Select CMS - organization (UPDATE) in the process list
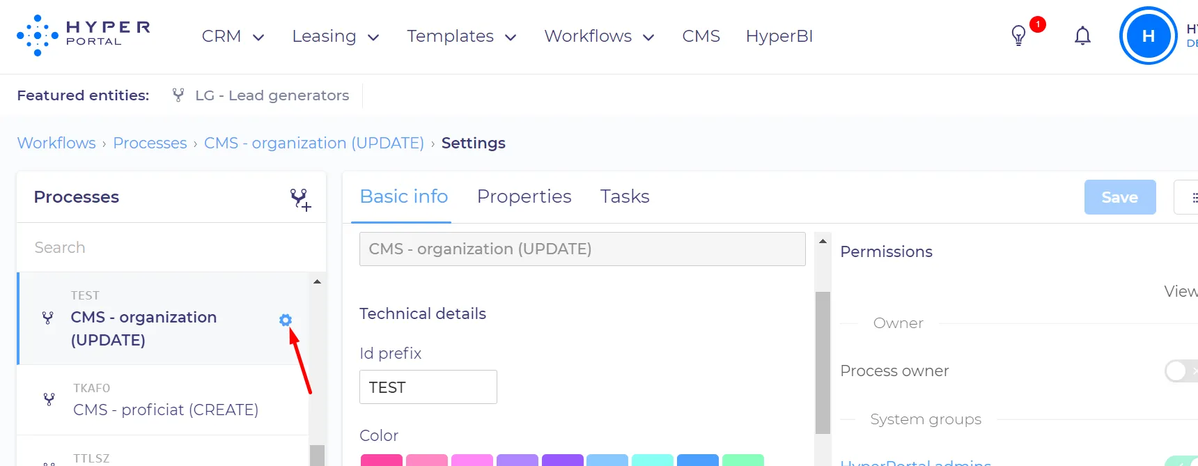 (x=163, y=318)
